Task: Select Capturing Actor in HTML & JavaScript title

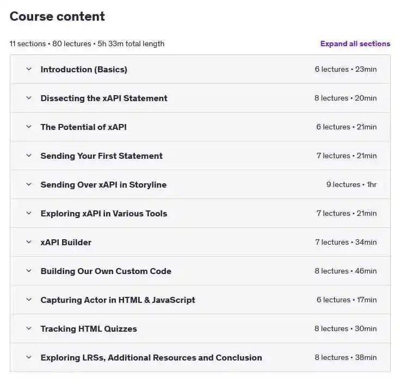Action: pyautogui.click(x=118, y=300)
